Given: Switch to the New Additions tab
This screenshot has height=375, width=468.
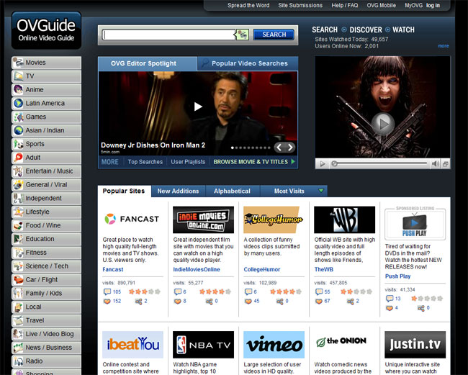Looking at the screenshot, I should point(179,191).
